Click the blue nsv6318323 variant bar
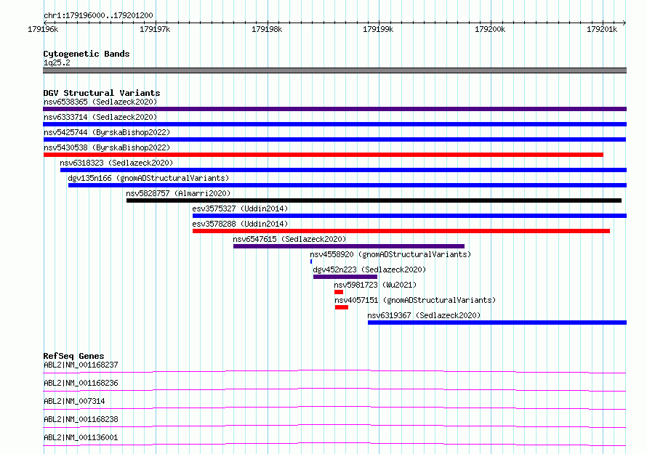The height and width of the screenshot is (454, 647). click(343, 170)
